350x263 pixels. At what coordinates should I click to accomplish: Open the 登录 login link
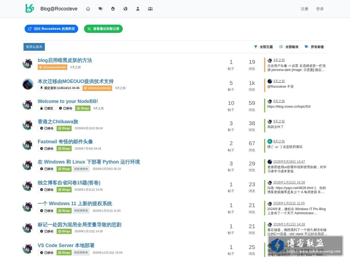[x=320, y=9]
